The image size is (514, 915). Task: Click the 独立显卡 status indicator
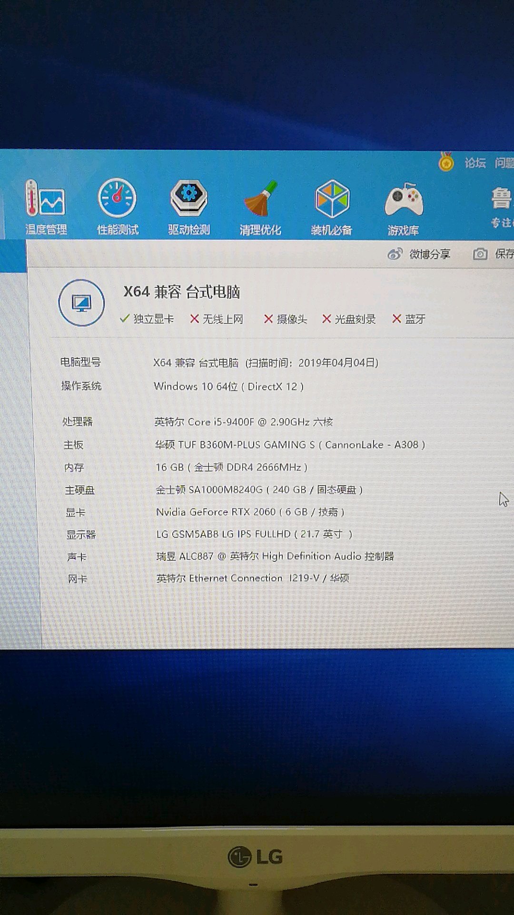point(147,319)
